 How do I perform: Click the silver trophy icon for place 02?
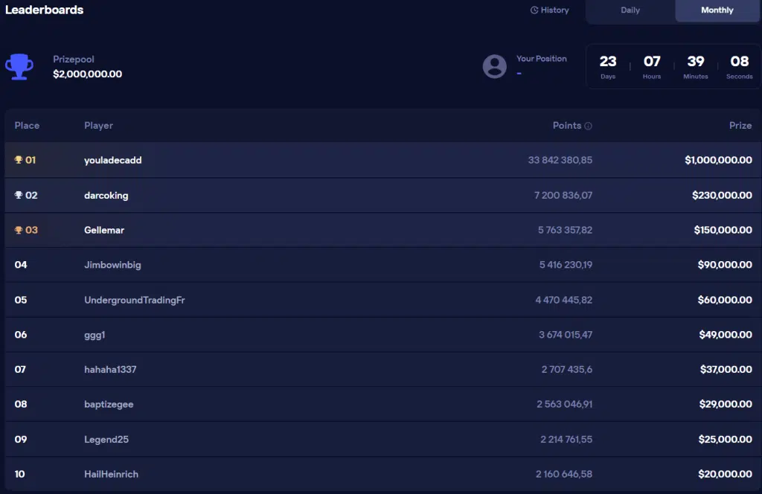(x=19, y=195)
